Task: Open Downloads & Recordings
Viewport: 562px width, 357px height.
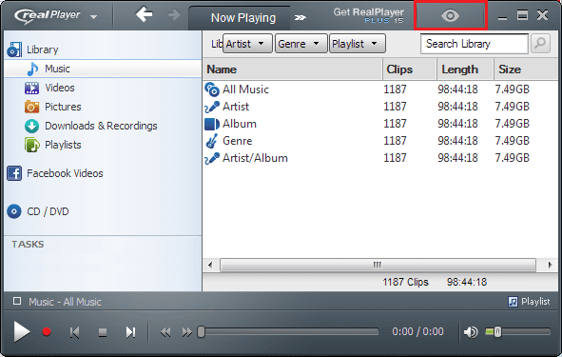Action: coord(91,126)
